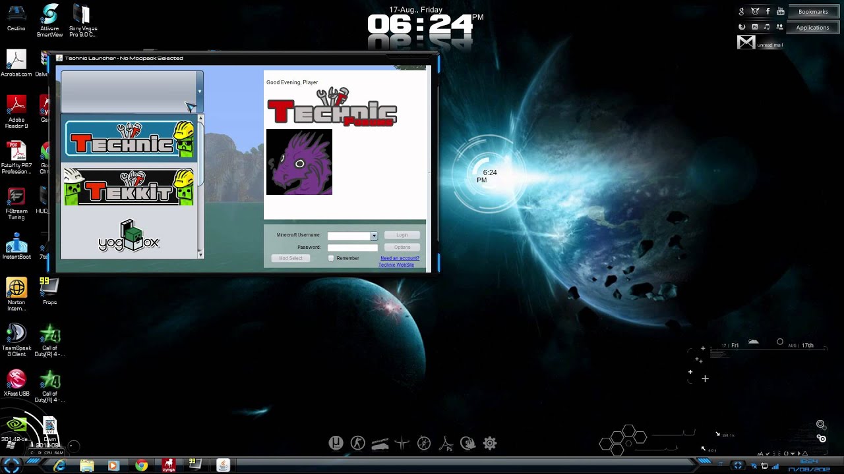Click the Password input field
Viewport: 844px width, 474px height.
(x=353, y=248)
